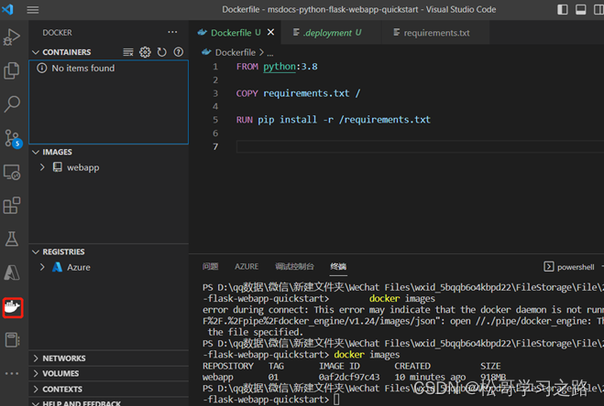Screen dimensions: 604x406
Task: Open the AZURE panel tab
Action: click(x=247, y=266)
